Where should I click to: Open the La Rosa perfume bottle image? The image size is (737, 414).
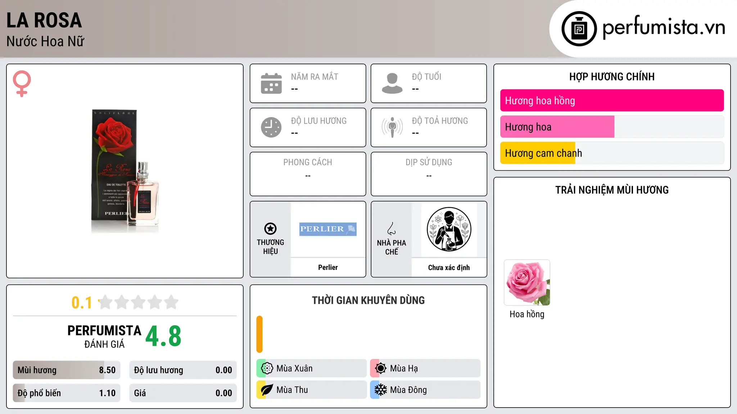[125, 171]
